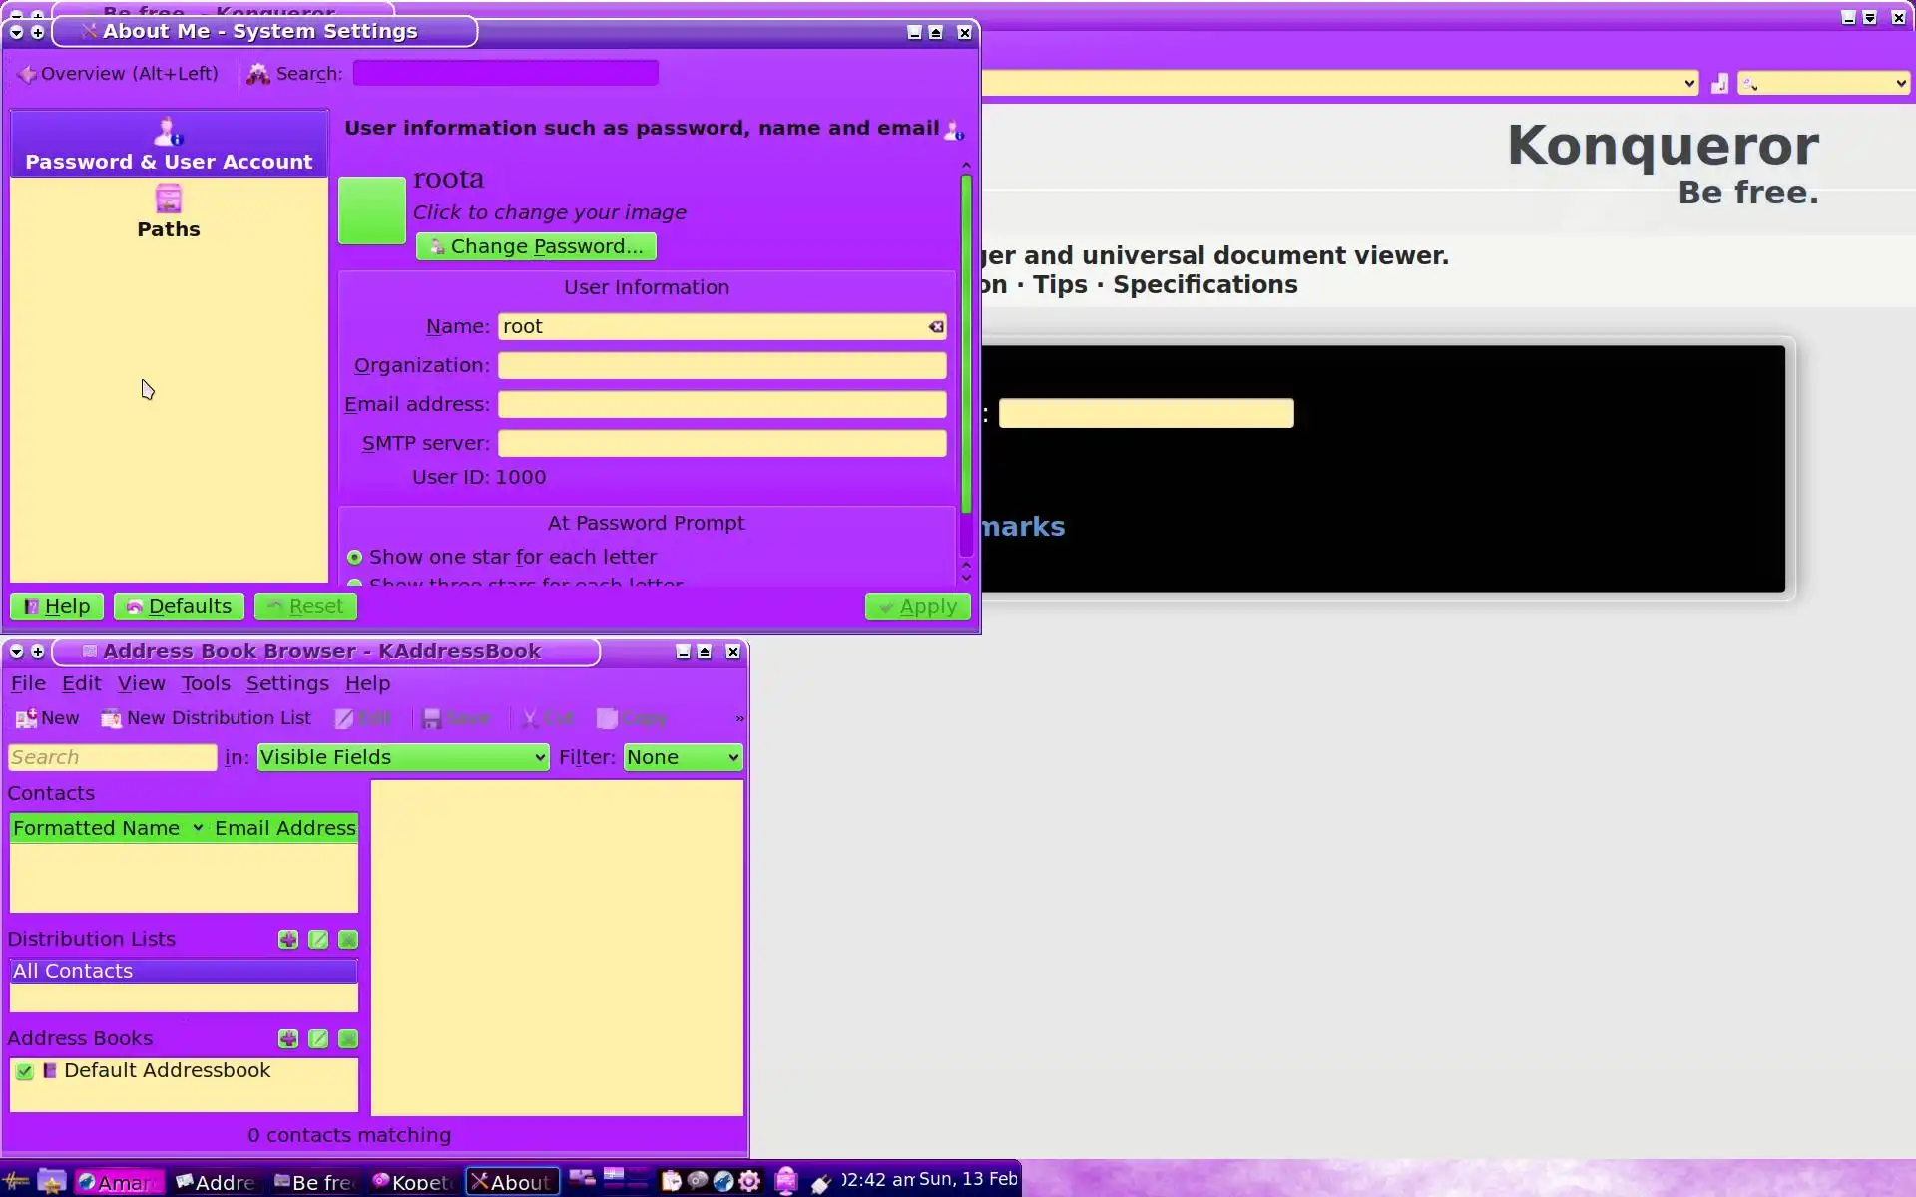Expand the hidden toolbar items chevron
This screenshot has width=1916, height=1197.
pyautogui.click(x=739, y=718)
